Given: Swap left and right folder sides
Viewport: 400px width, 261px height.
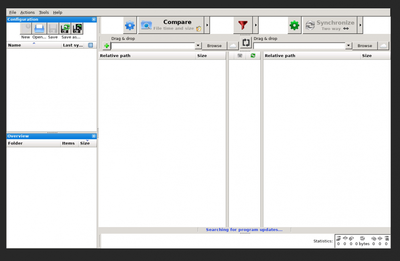Looking at the screenshot, I should point(246,43).
